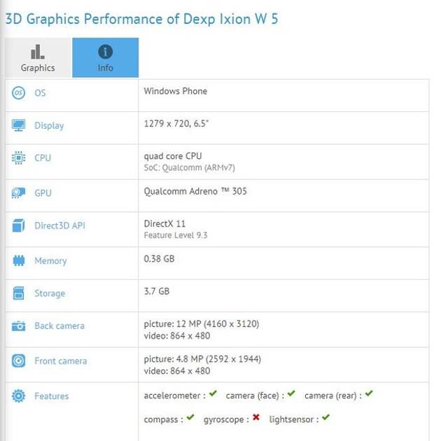This screenshot has height=441, width=434.
Task: Switch to the Graphics tab
Action: coord(38,57)
